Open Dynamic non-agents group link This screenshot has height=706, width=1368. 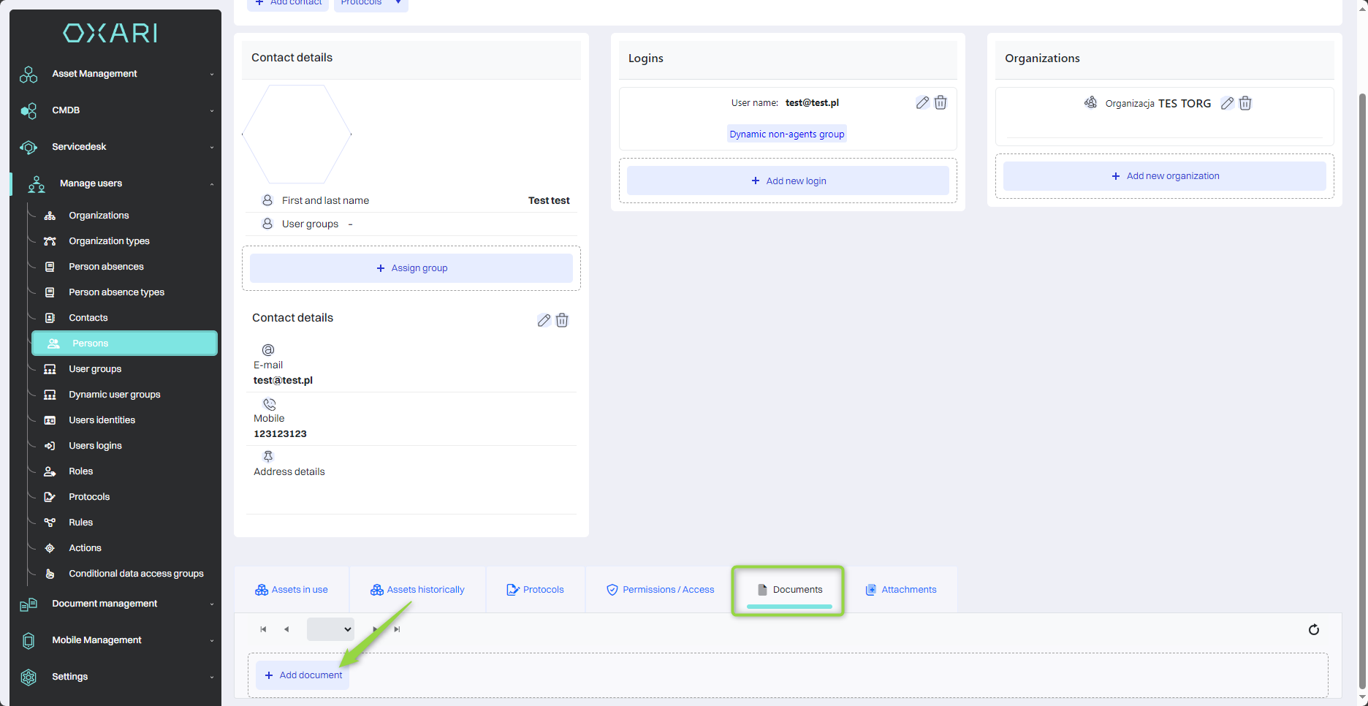tap(786, 134)
